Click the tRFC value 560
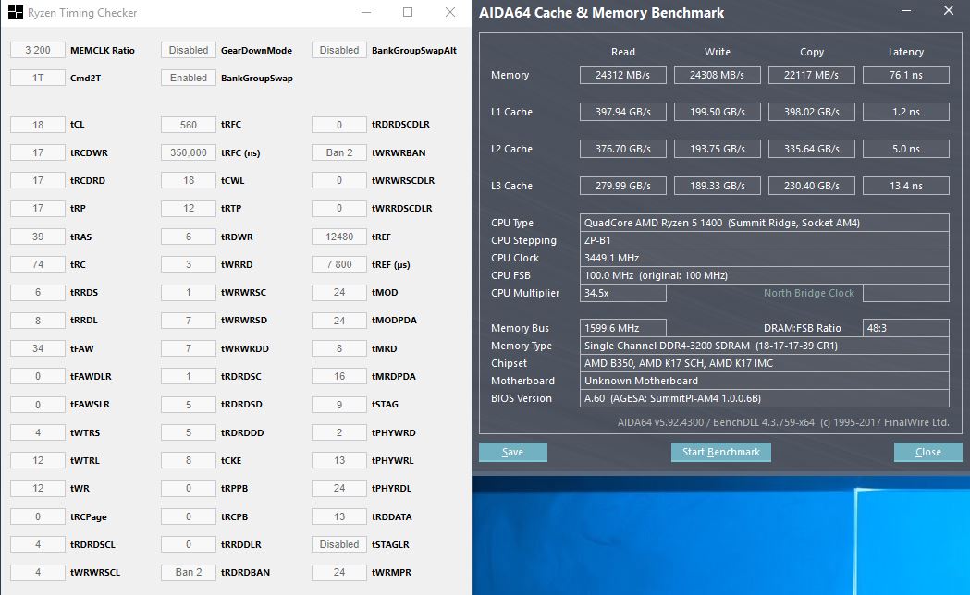This screenshot has width=970, height=595. tap(189, 125)
